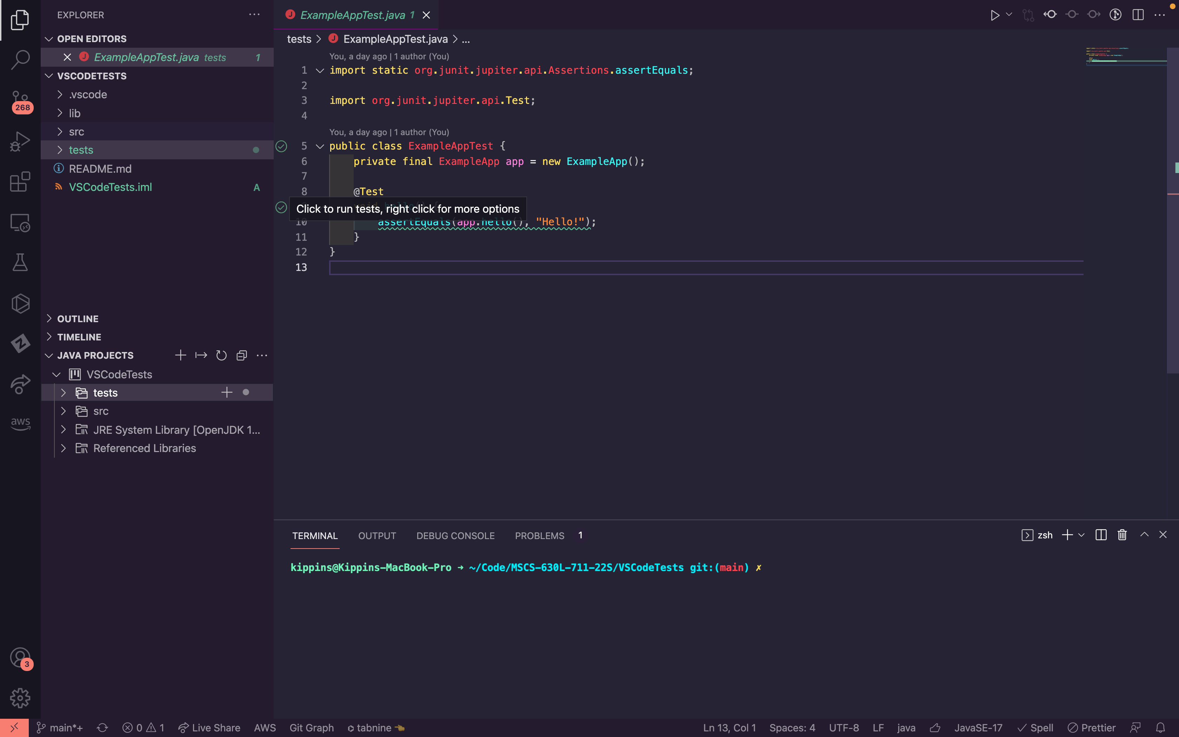Create a new terminal
1179x737 pixels.
pos(1067,535)
